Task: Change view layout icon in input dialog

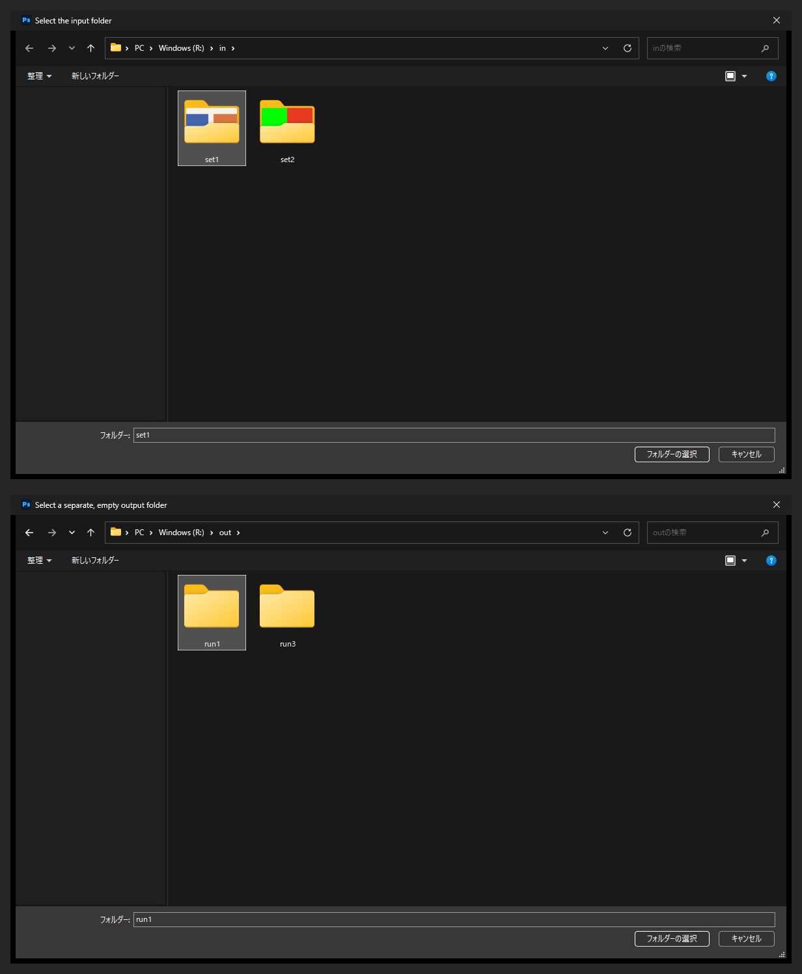Action: [x=730, y=76]
